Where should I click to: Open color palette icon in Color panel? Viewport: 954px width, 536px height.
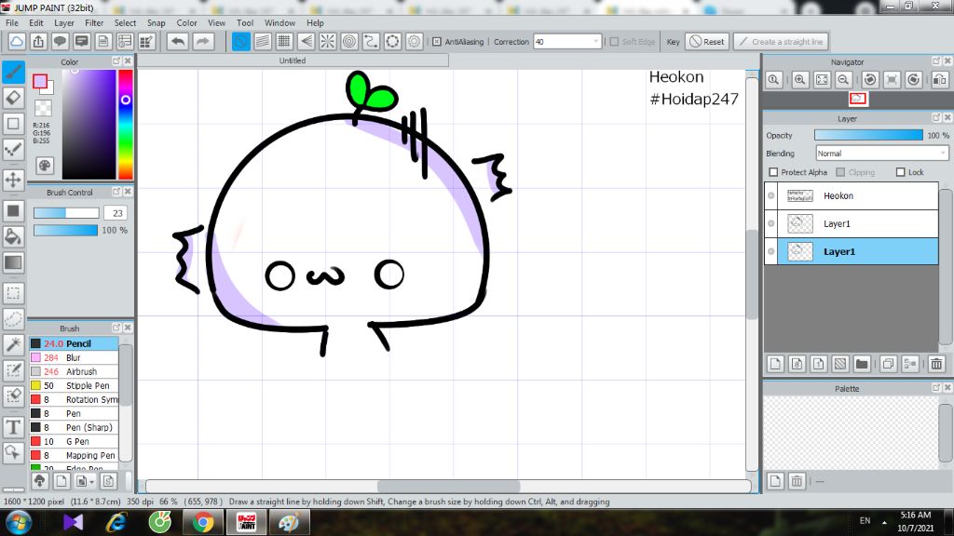pos(45,166)
